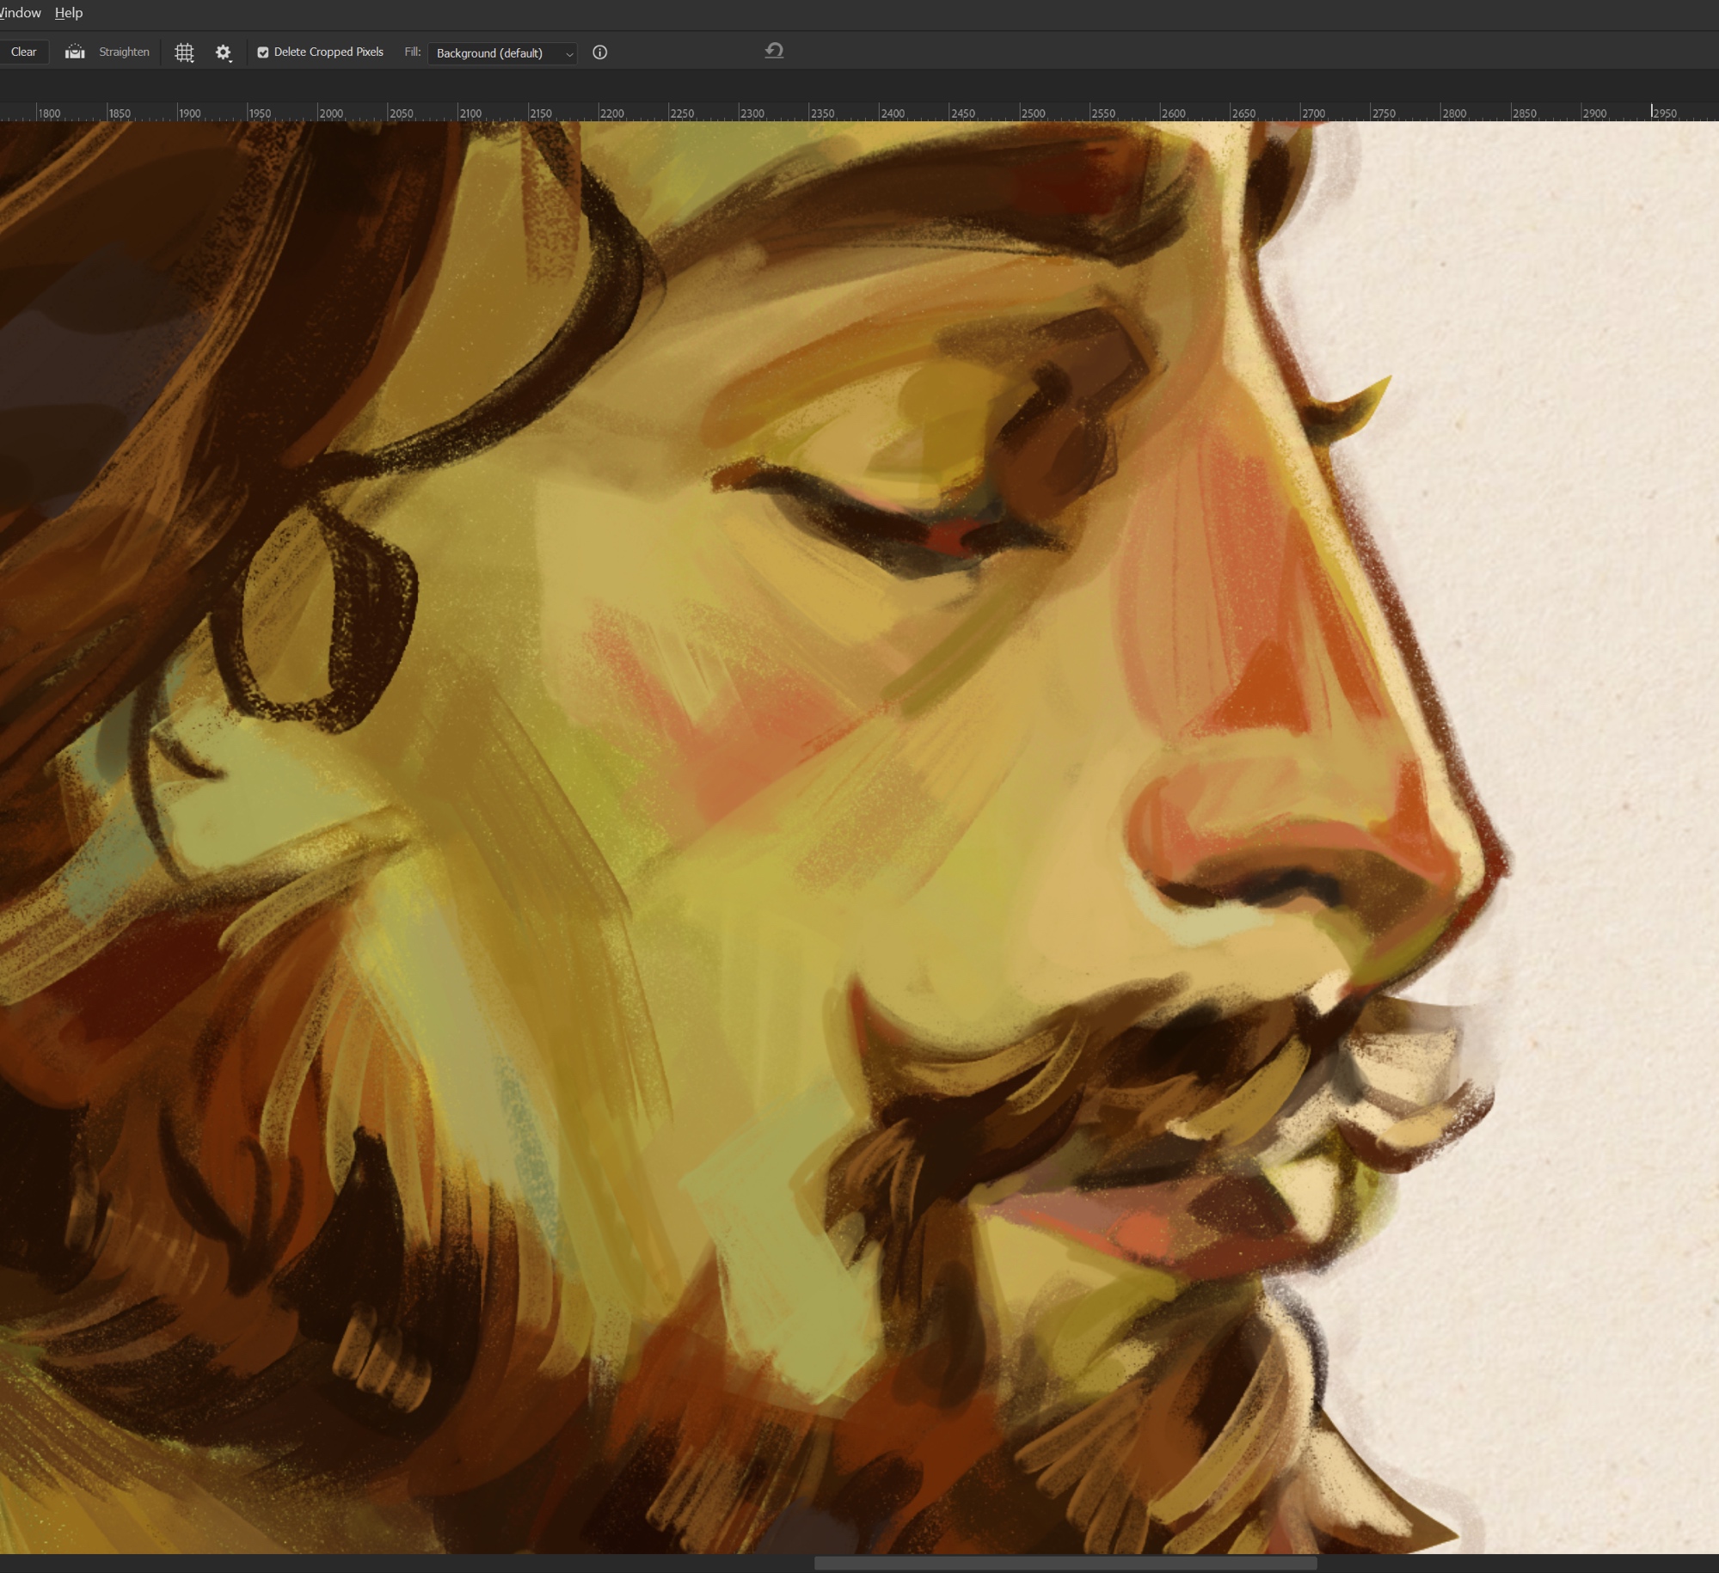The image size is (1719, 1573).
Task: Click the info icon beside Fill
Action: pyautogui.click(x=600, y=52)
